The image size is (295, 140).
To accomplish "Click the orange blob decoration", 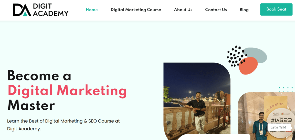I will 248,66.
